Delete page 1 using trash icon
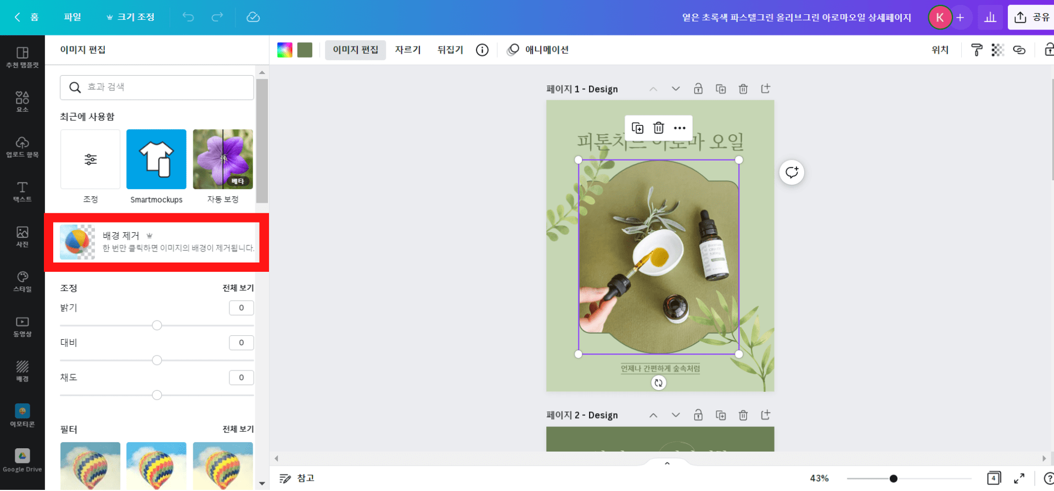The height and width of the screenshot is (491, 1054). [743, 89]
